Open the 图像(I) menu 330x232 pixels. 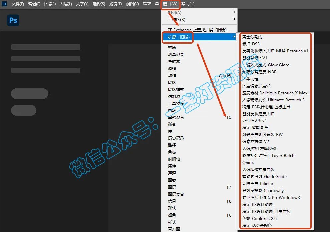(50, 4)
